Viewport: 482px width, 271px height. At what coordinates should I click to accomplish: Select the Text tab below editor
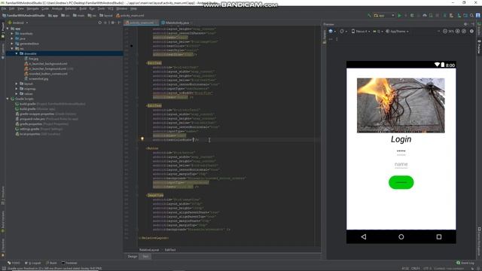[145, 256]
